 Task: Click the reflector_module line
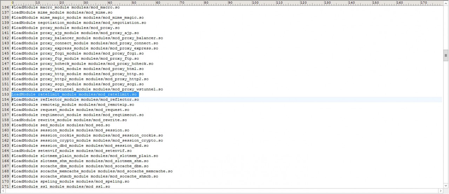click(75, 100)
